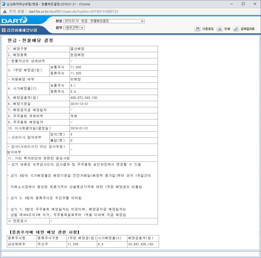Close the Chrome window

(255, 4)
